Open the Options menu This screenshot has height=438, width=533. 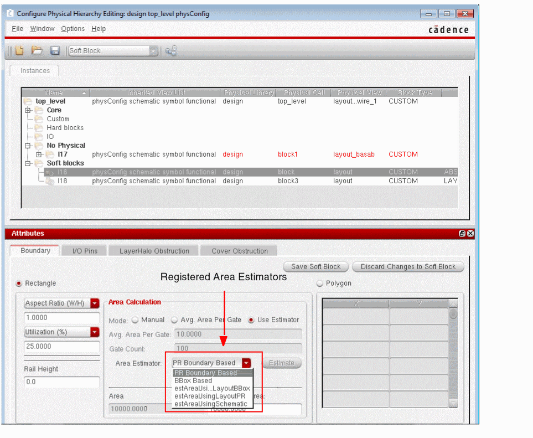[x=73, y=29]
